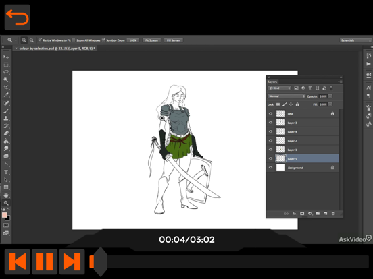The width and height of the screenshot is (373, 279).
Task: Select the Eraser tool
Action: coord(6,133)
